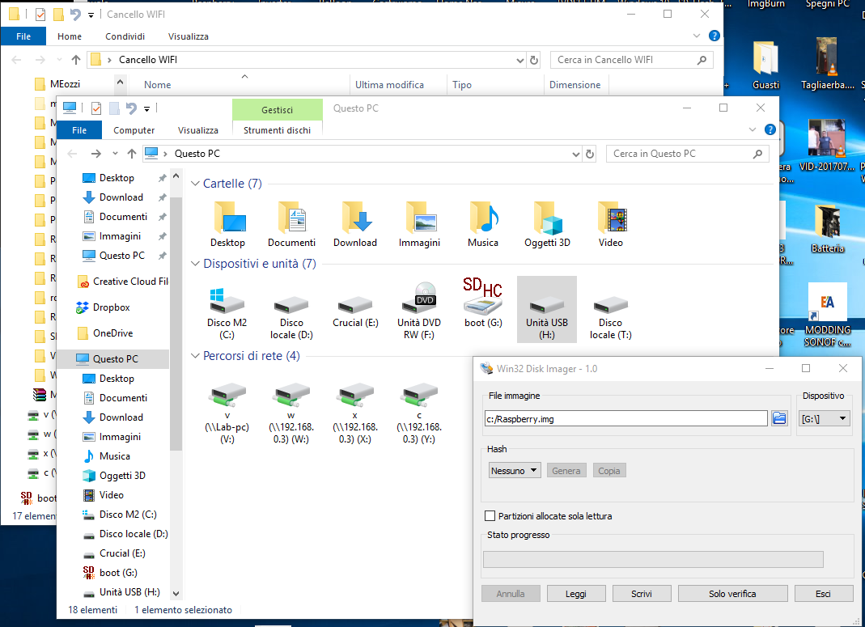Screen dimensions: 865x627
Task: Click the Genera hash button
Action: coord(566,470)
